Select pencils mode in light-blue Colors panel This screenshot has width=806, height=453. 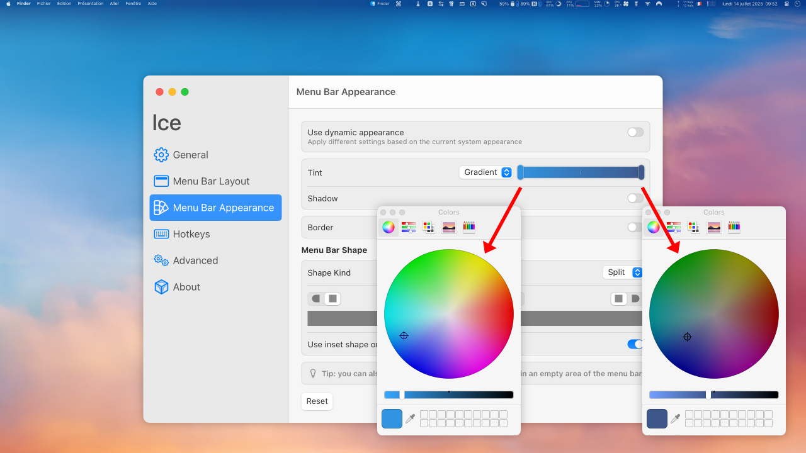pos(469,227)
